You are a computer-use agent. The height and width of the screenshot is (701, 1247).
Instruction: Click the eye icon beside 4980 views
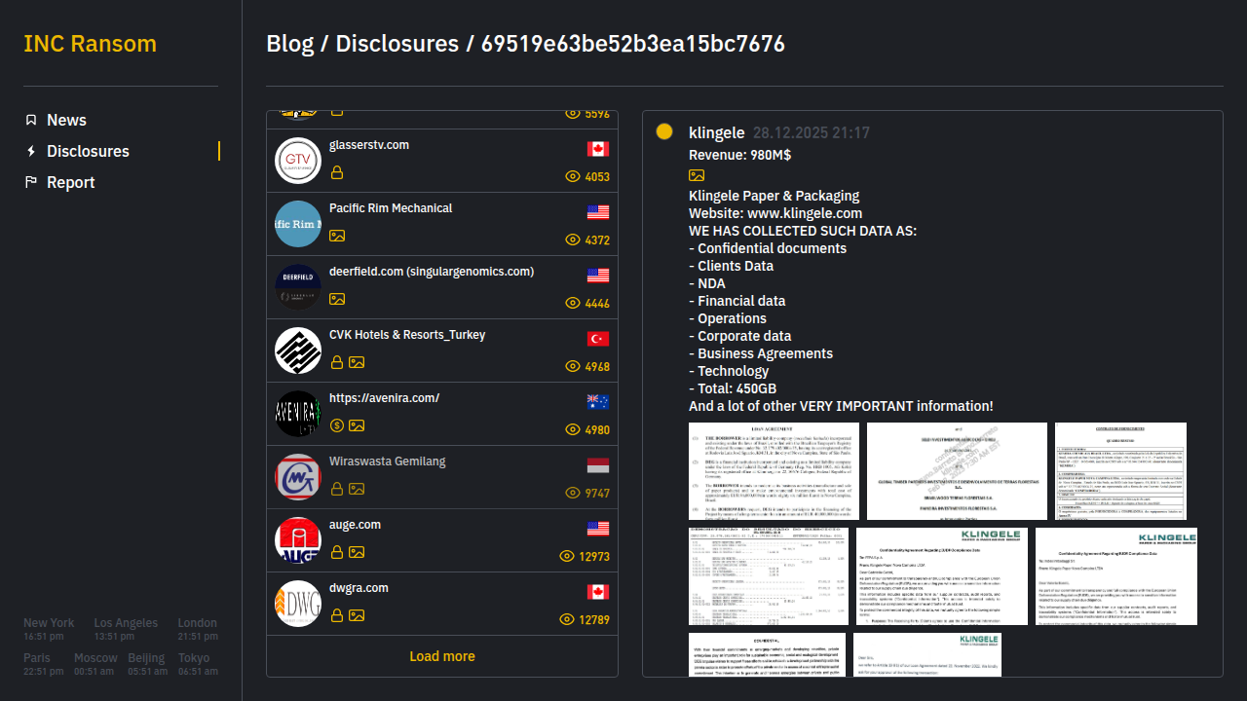[573, 429]
